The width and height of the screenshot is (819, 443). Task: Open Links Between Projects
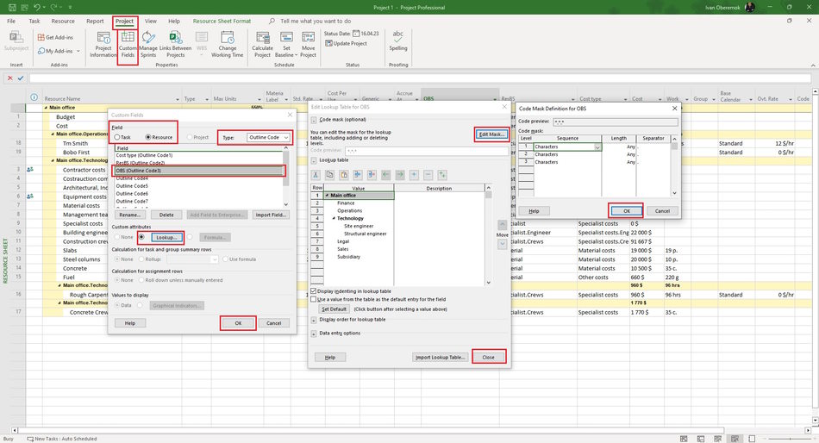point(175,44)
